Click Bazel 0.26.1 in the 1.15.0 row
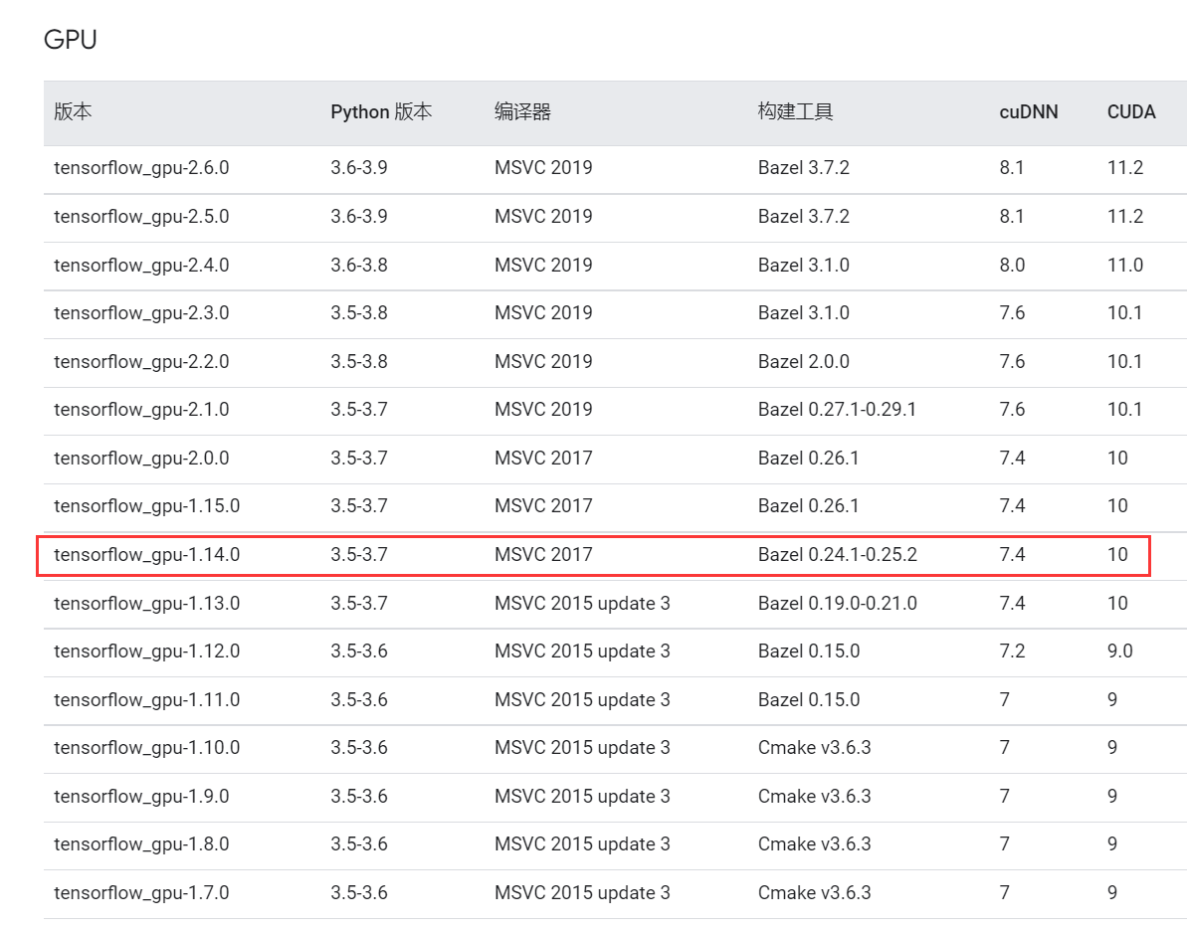 tap(809, 506)
